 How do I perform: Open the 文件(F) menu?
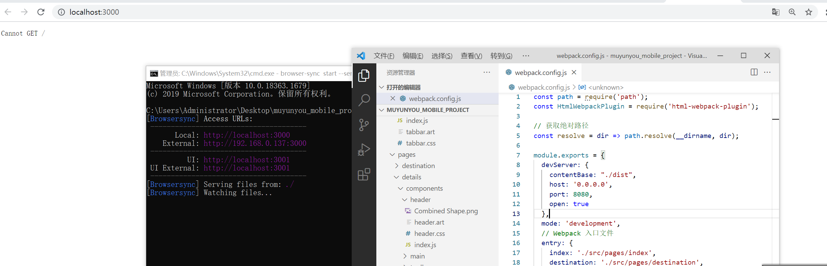384,56
